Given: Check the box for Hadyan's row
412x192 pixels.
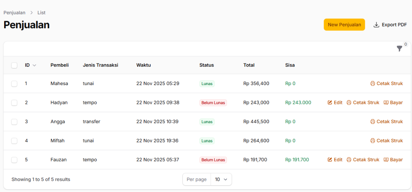Looking at the screenshot, I should [14, 103].
